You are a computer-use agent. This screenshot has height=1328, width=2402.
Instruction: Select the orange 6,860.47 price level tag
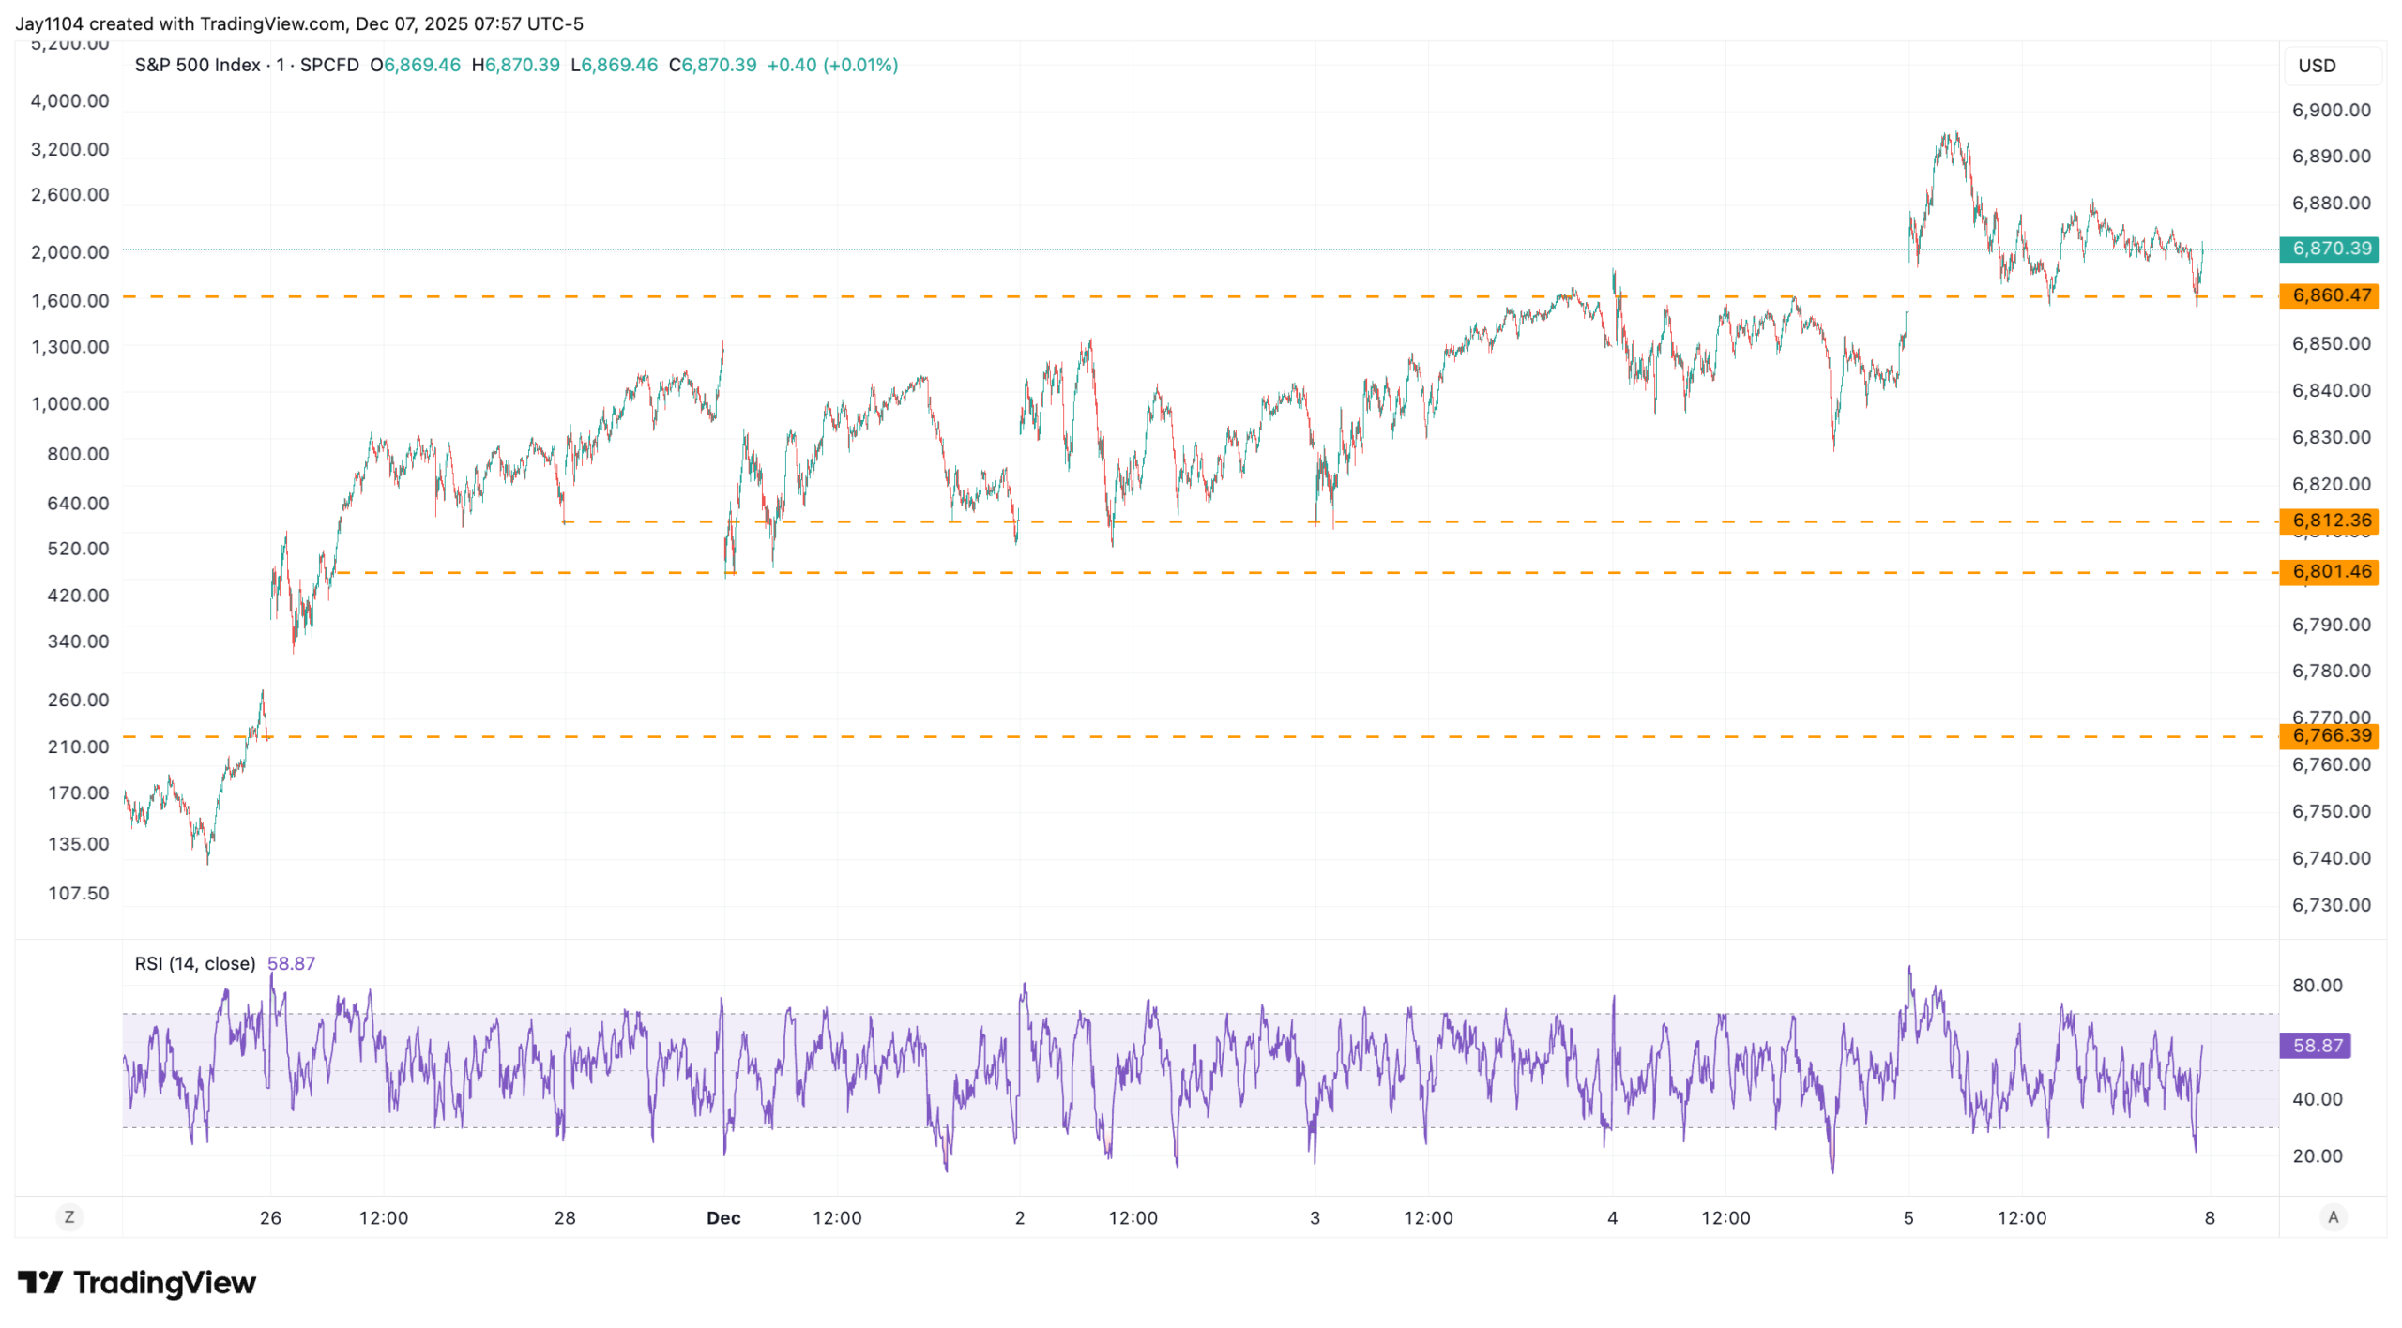[x=2329, y=295]
